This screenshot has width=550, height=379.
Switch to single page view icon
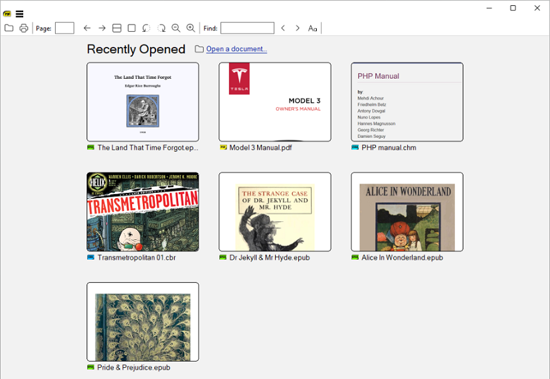[132, 28]
